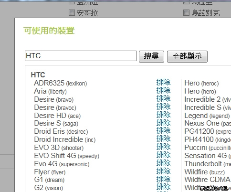Image resolution: width=231 pixels, height=192 pixels.
Task: Select the Hero (heroc) device text
Action: [x=201, y=83]
